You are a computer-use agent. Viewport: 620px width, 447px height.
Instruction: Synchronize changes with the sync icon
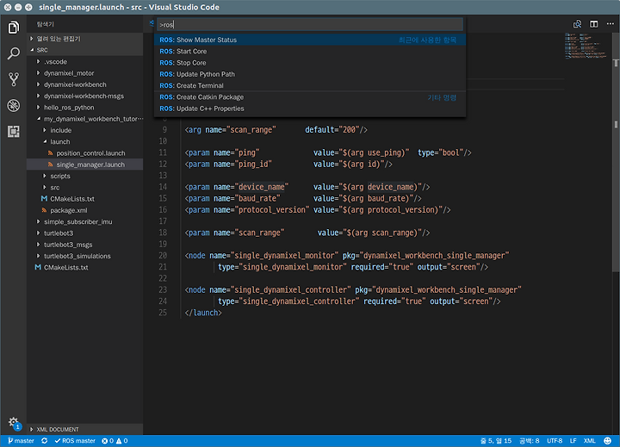(x=44, y=441)
